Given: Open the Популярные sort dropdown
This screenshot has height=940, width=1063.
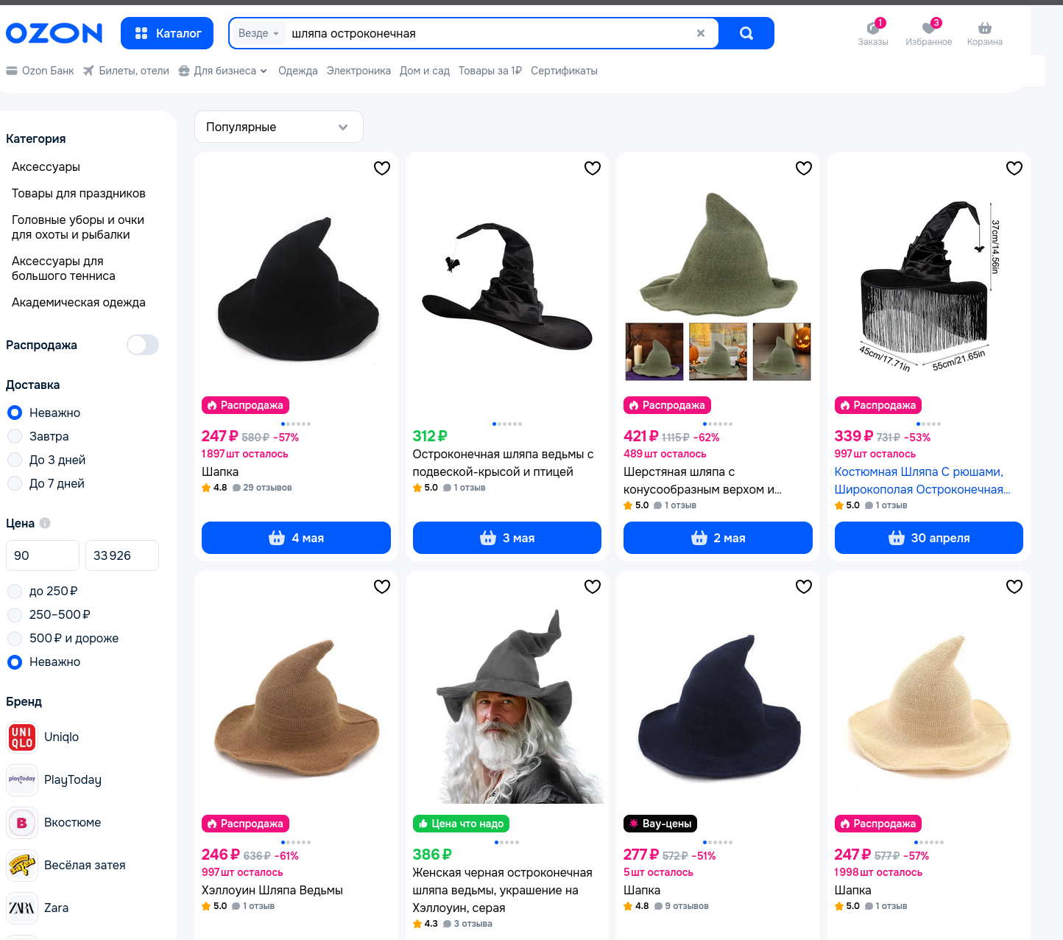Looking at the screenshot, I should 279,127.
